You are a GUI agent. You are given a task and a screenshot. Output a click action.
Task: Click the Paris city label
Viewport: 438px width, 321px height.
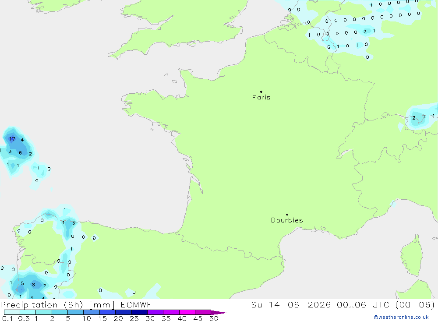(261, 97)
